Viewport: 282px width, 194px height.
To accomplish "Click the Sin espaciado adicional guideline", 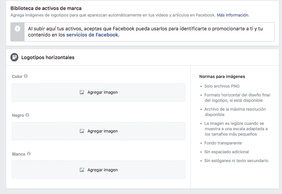I will click(x=226, y=152).
